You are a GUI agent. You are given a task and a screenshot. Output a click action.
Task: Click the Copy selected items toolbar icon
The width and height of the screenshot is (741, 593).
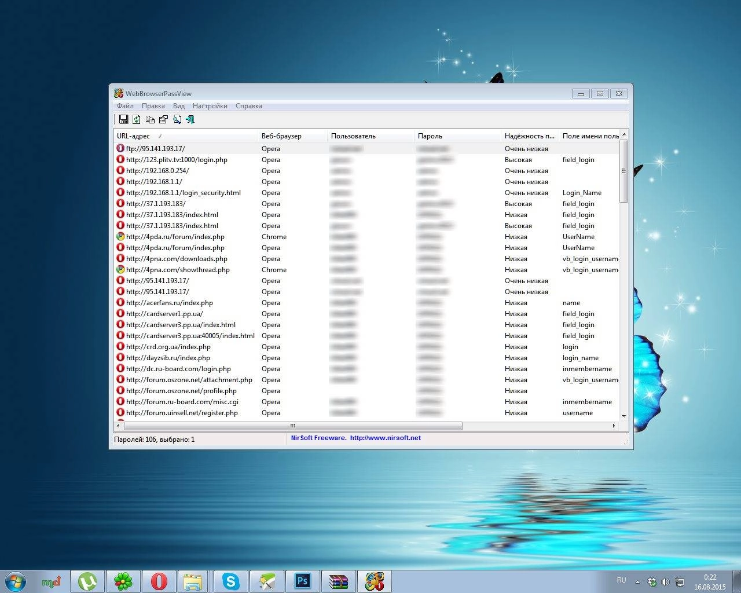point(150,119)
